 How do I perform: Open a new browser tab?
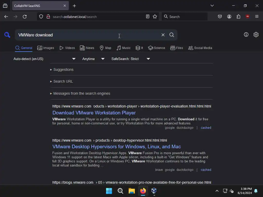[74, 6]
